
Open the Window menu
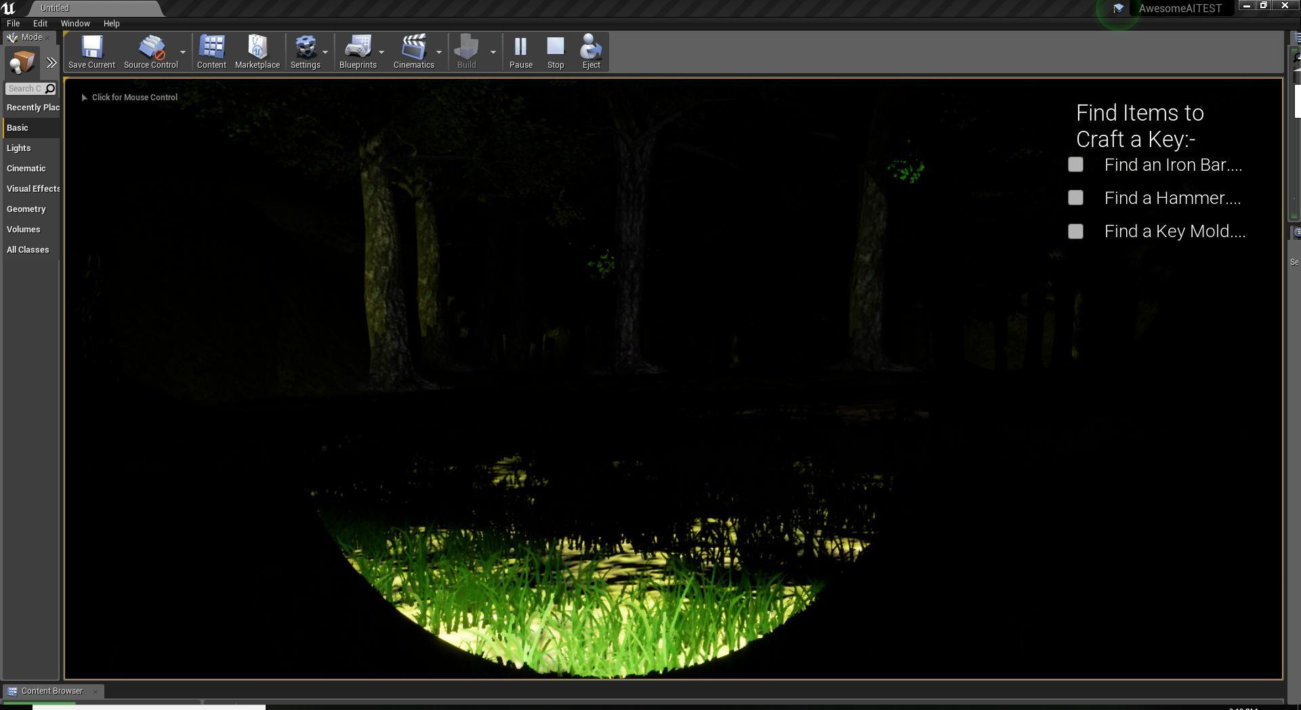75,23
